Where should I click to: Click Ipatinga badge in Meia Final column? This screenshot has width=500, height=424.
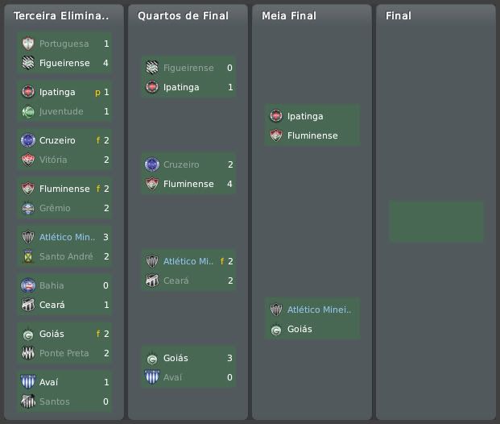pos(276,116)
